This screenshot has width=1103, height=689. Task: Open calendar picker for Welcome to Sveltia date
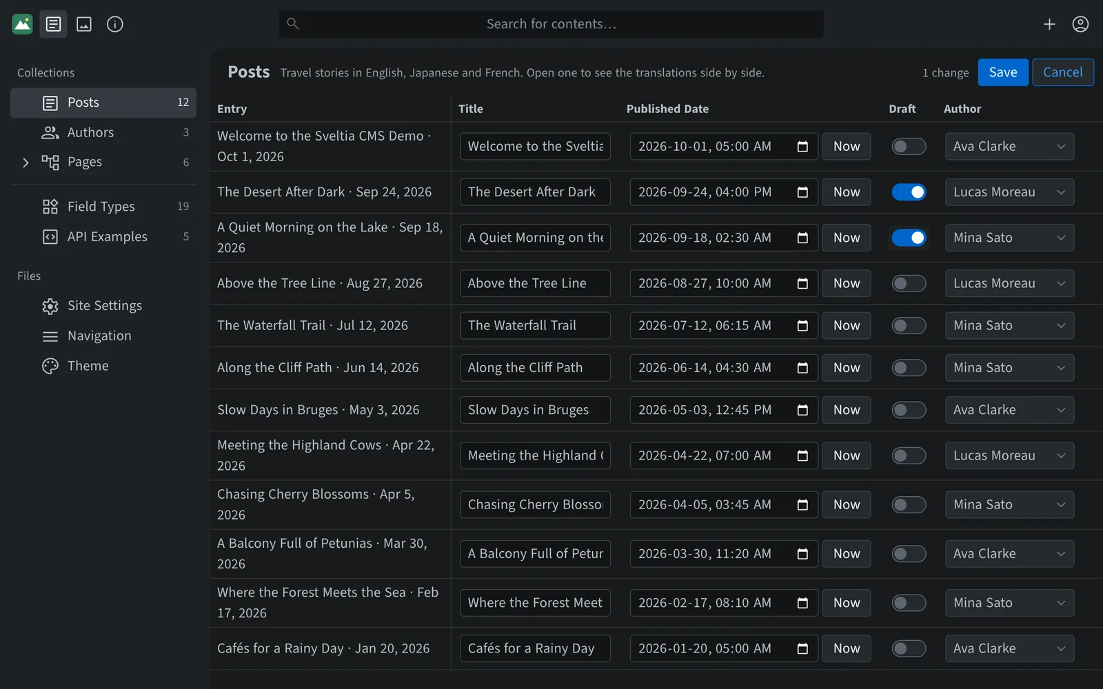[x=802, y=147]
